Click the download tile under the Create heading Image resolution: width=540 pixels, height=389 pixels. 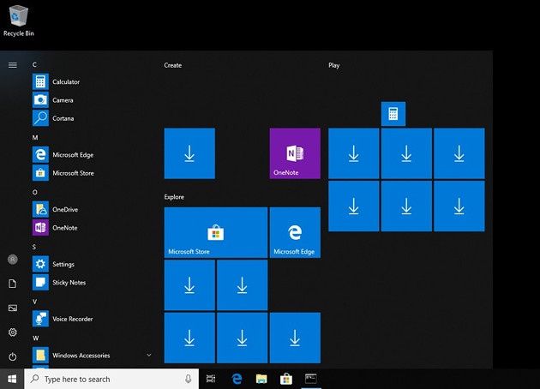[189, 153]
